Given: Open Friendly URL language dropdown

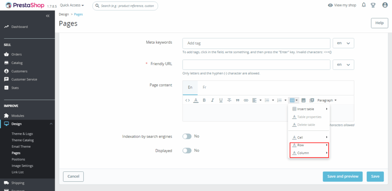Looking at the screenshot, I should tap(343, 65).
